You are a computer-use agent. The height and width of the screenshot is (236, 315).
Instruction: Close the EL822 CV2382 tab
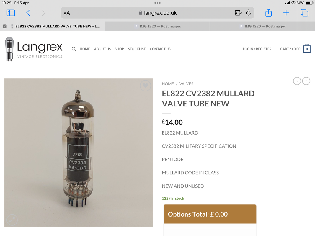pyautogui.click(x=5, y=26)
